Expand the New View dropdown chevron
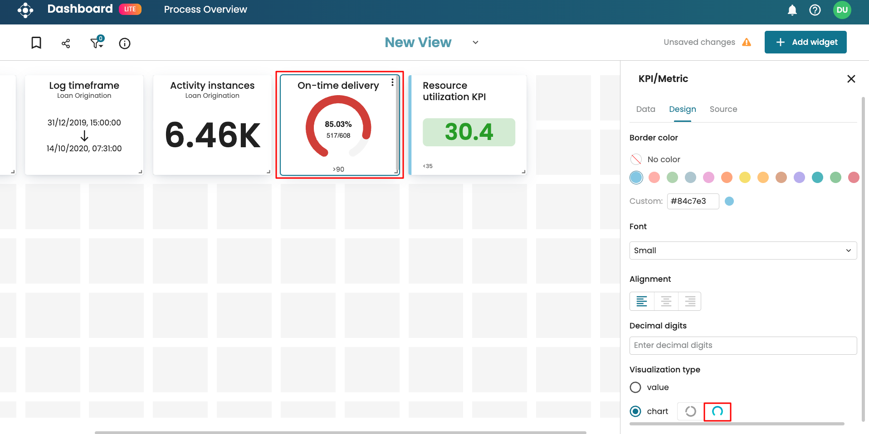The width and height of the screenshot is (869, 434). 475,43
